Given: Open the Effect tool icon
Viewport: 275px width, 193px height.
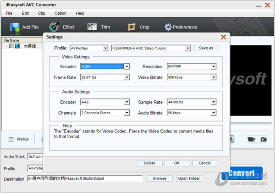Looking at the screenshot, I should (x=54, y=27).
